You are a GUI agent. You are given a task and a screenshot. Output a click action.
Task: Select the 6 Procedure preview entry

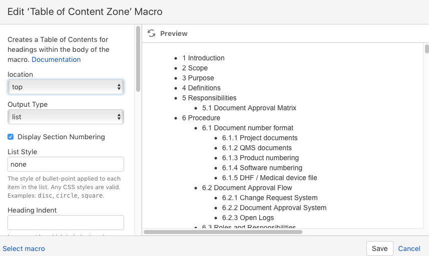click(x=201, y=118)
